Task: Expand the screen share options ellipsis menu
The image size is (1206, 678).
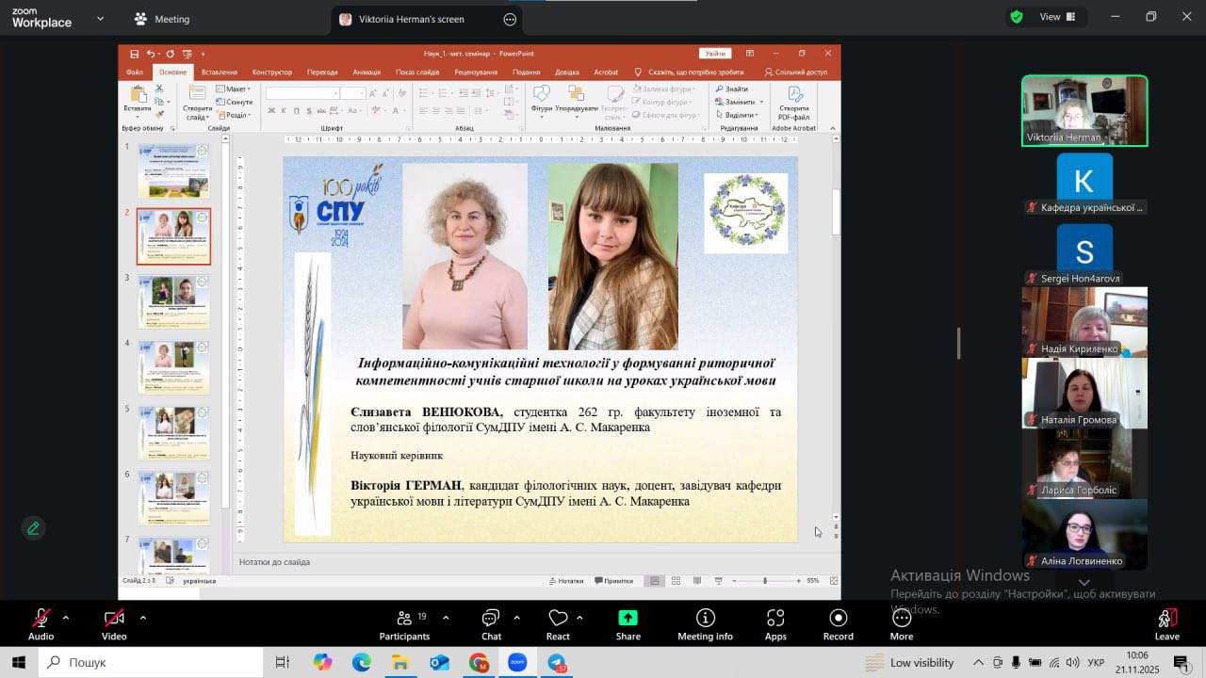Action: [x=510, y=19]
